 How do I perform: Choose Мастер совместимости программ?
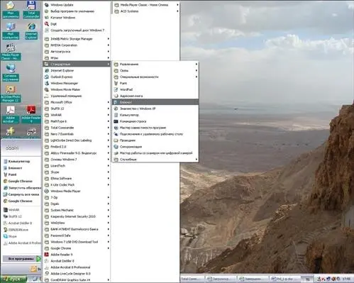coord(155,128)
